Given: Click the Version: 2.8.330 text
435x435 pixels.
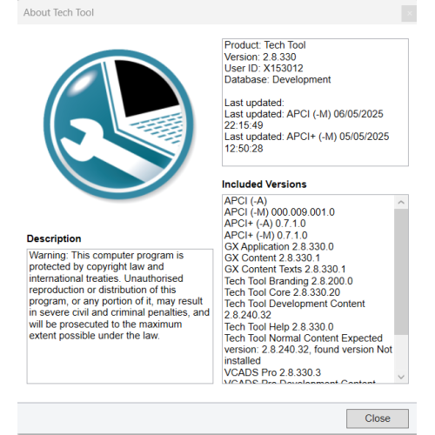Looking at the screenshot, I should [x=260, y=57].
